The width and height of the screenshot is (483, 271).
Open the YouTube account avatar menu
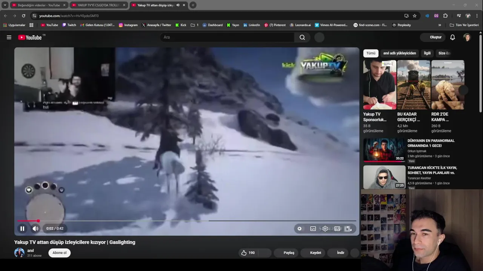[467, 37]
